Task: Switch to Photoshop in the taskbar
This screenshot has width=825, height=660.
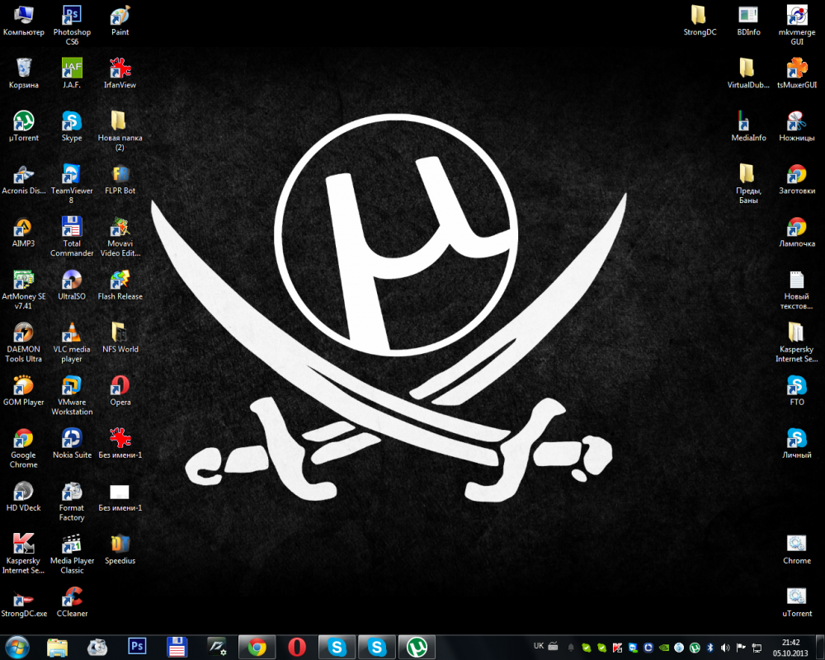Action: tap(137, 648)
